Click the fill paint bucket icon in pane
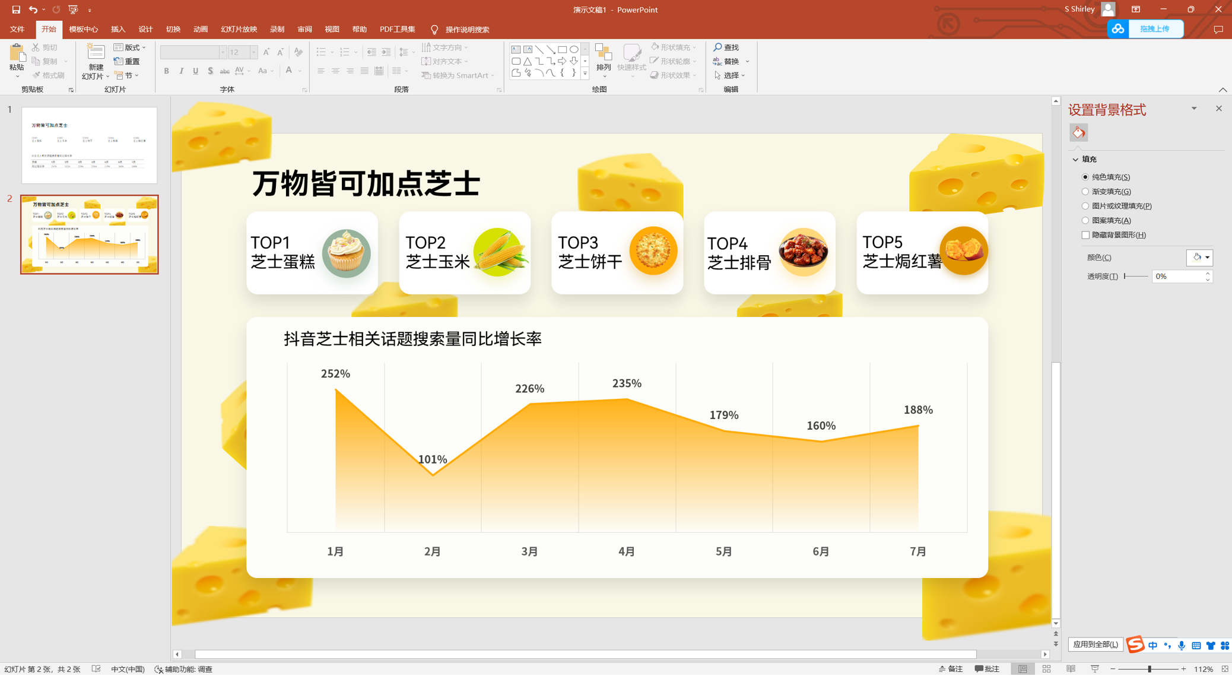 pyautogui.click(x=1078, y=132)
